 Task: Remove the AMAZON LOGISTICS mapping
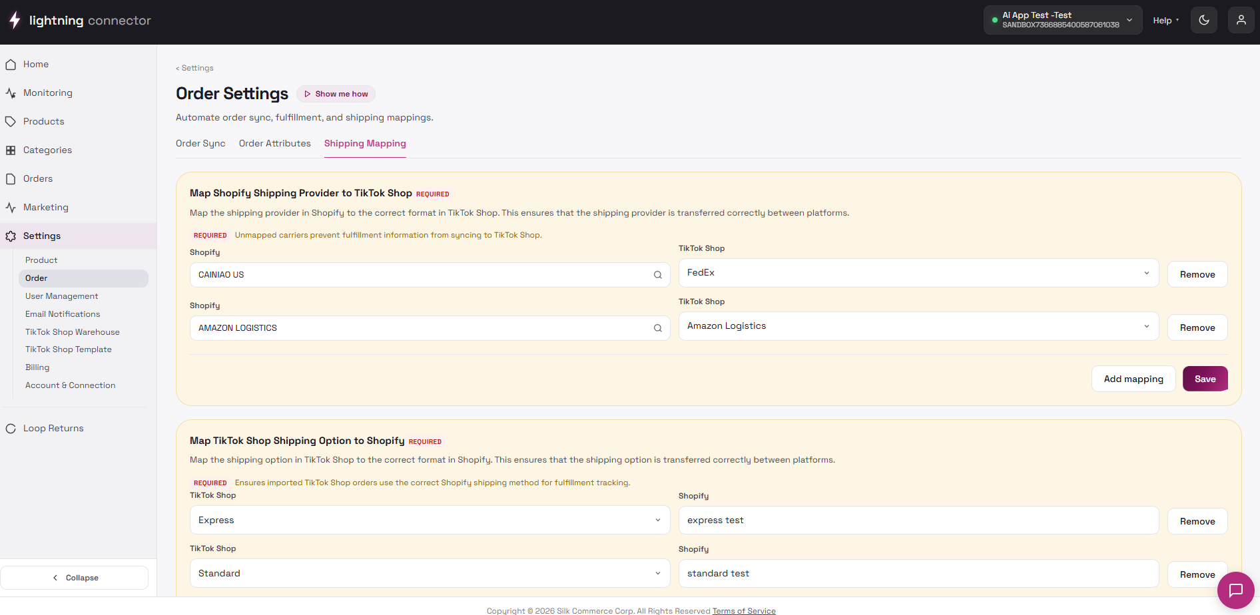(x=1197, y=327)
